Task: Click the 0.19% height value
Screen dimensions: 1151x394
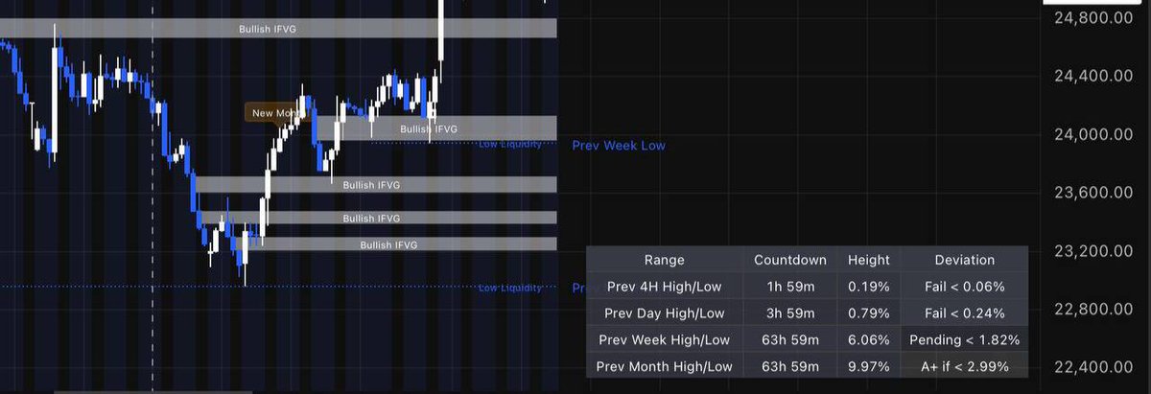Action: point(869,286)
